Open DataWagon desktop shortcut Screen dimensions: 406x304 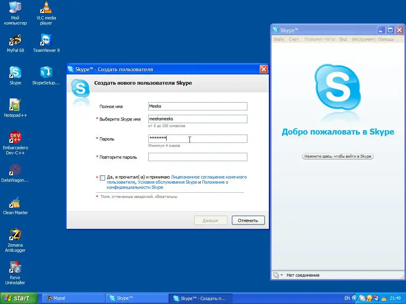coord(15,173)
